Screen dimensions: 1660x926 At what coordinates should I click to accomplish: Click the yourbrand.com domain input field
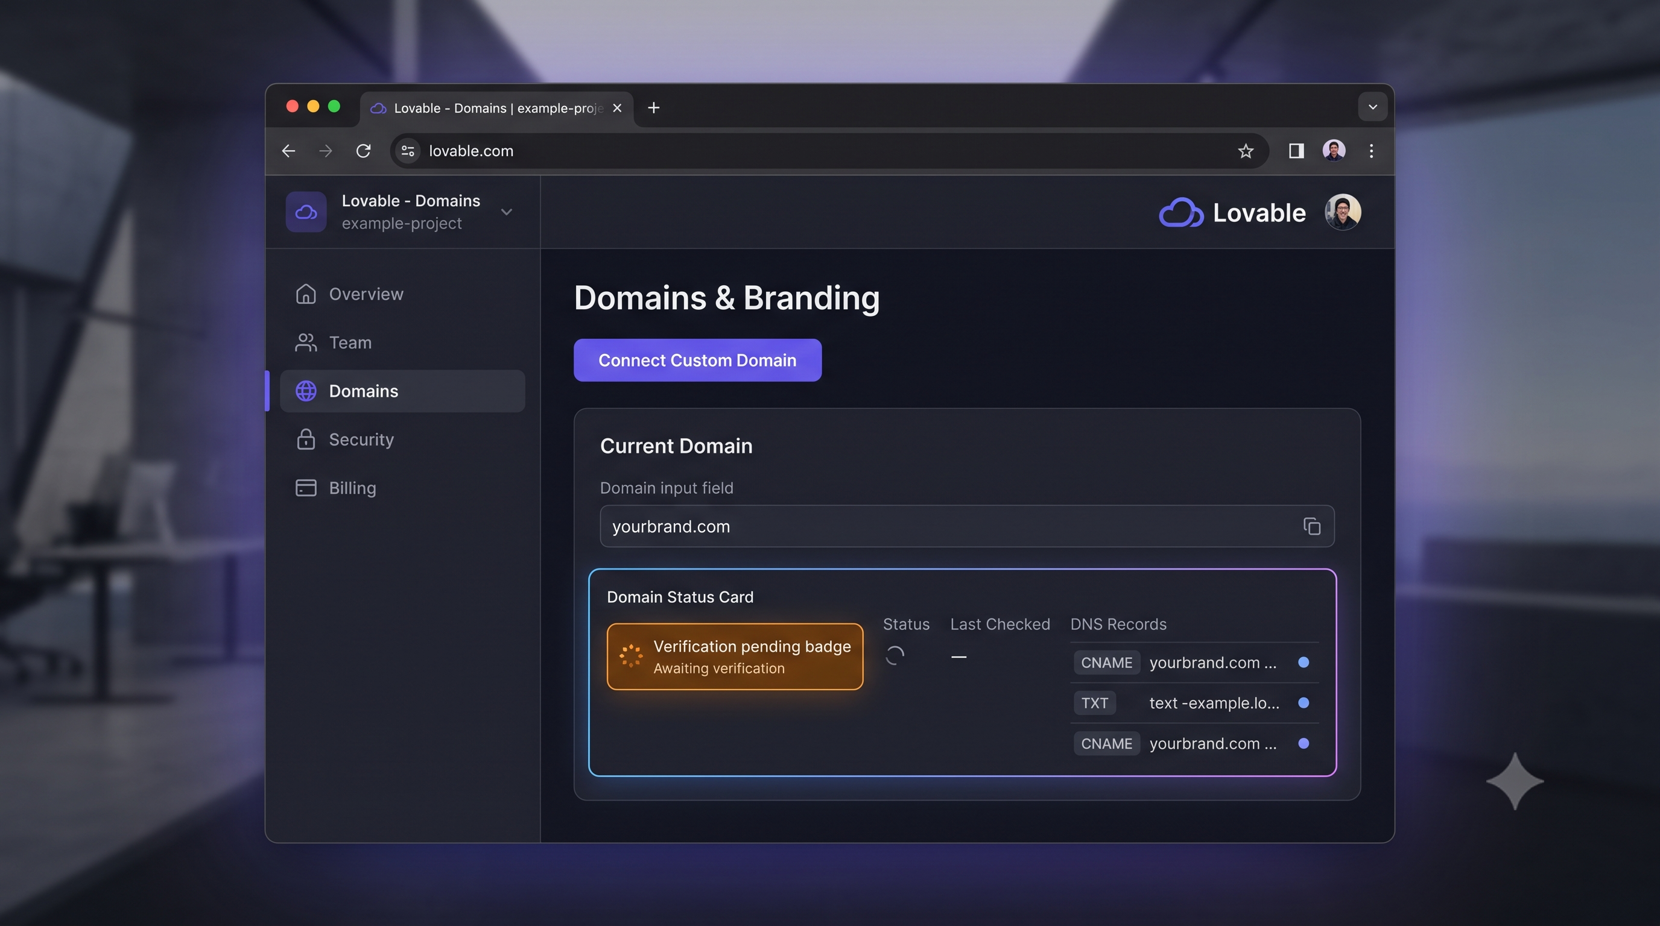point(966,526)
